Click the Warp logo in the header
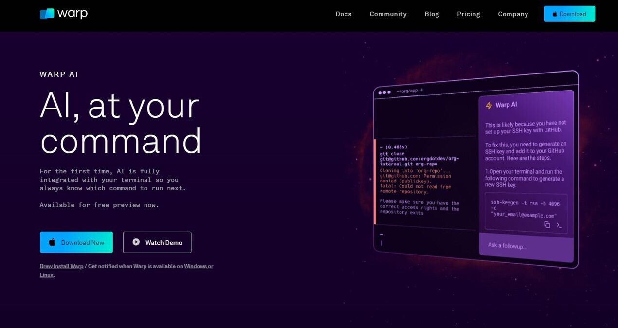Image resolution: width=618 pixels, height=328 pixels. tap(64, 14)
